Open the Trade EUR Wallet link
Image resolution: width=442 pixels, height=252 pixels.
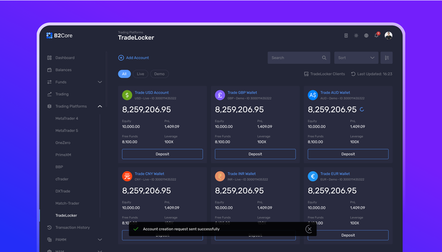pos(335,174)
